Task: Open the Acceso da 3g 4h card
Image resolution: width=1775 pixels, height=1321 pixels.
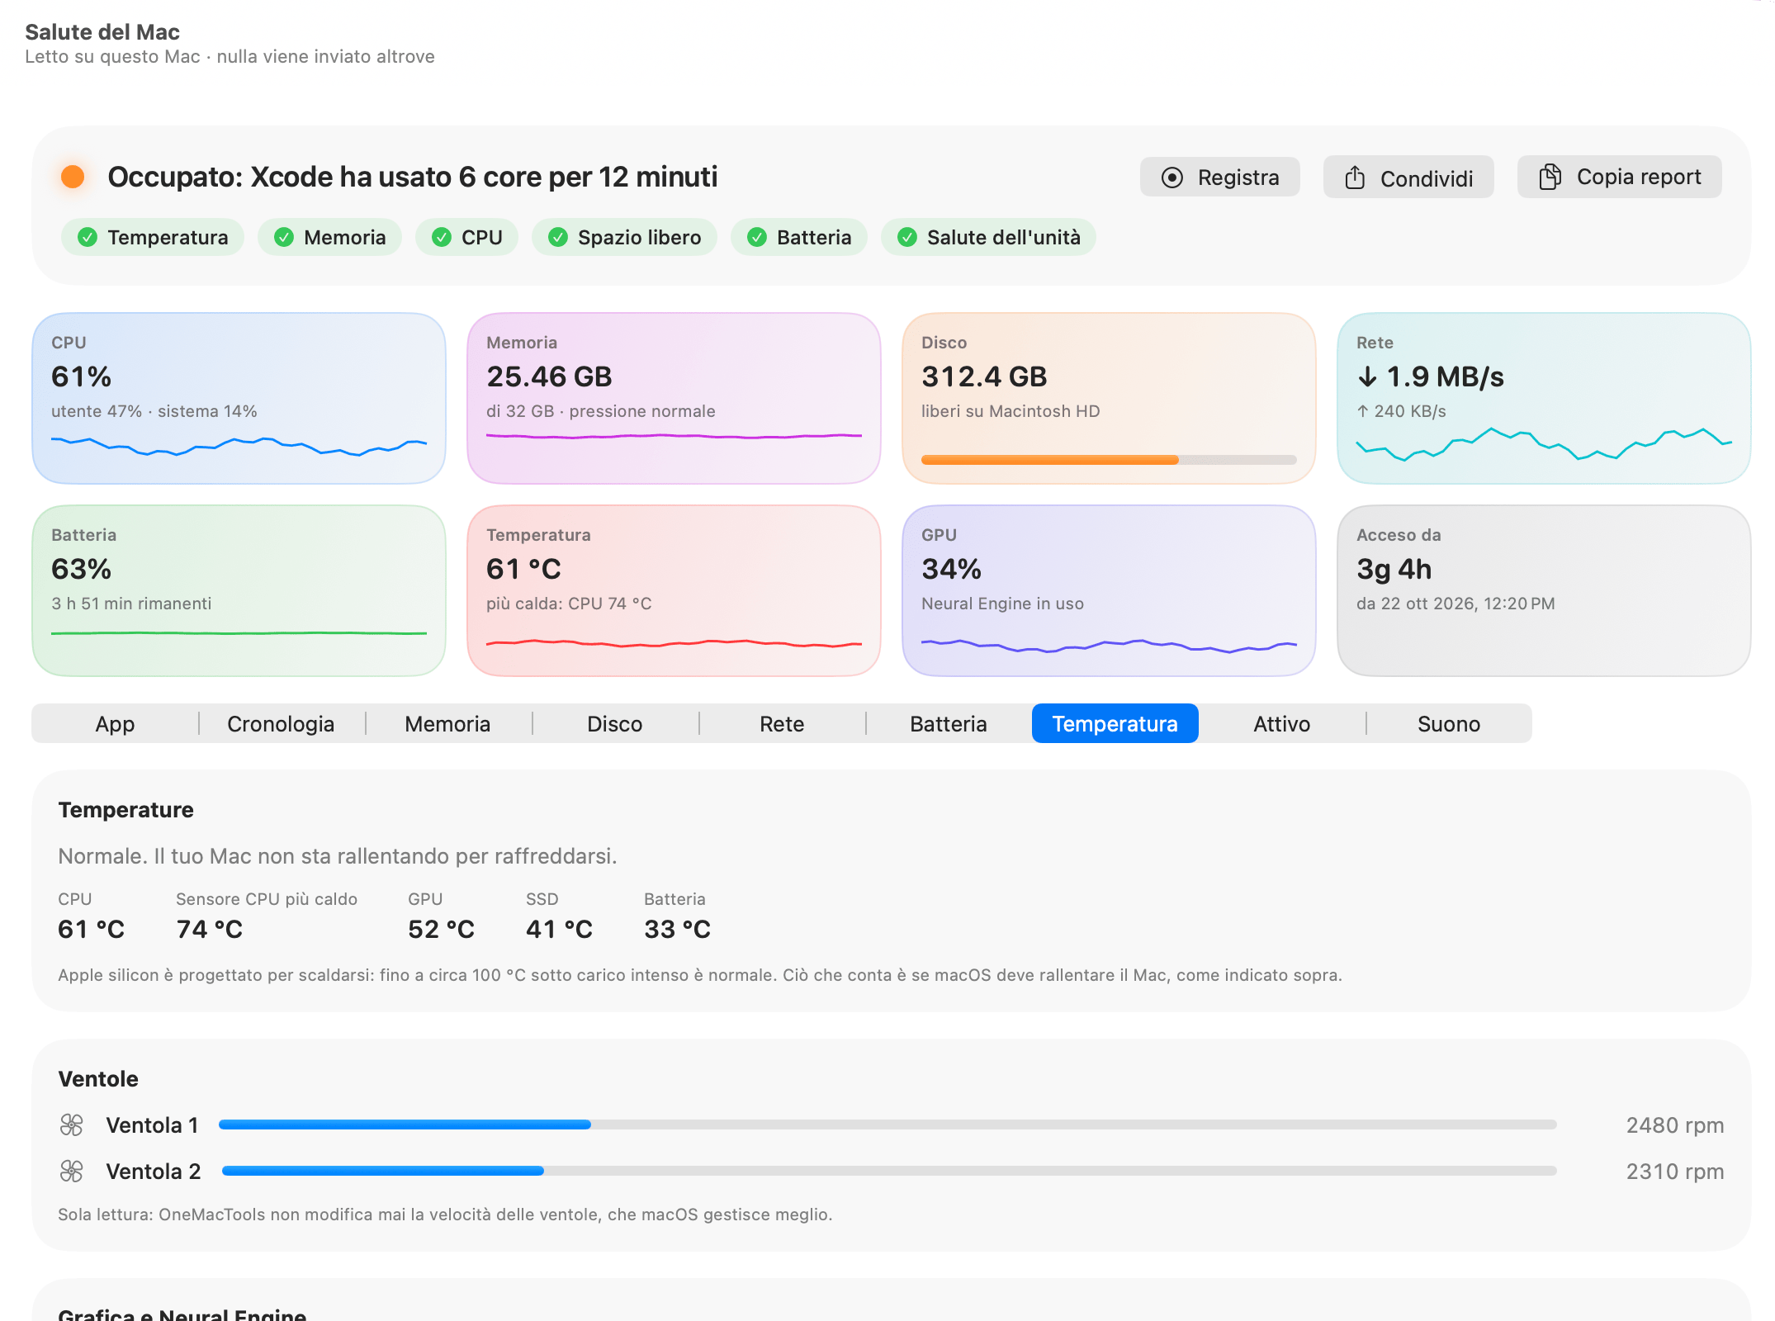Action: (1544, 590)
